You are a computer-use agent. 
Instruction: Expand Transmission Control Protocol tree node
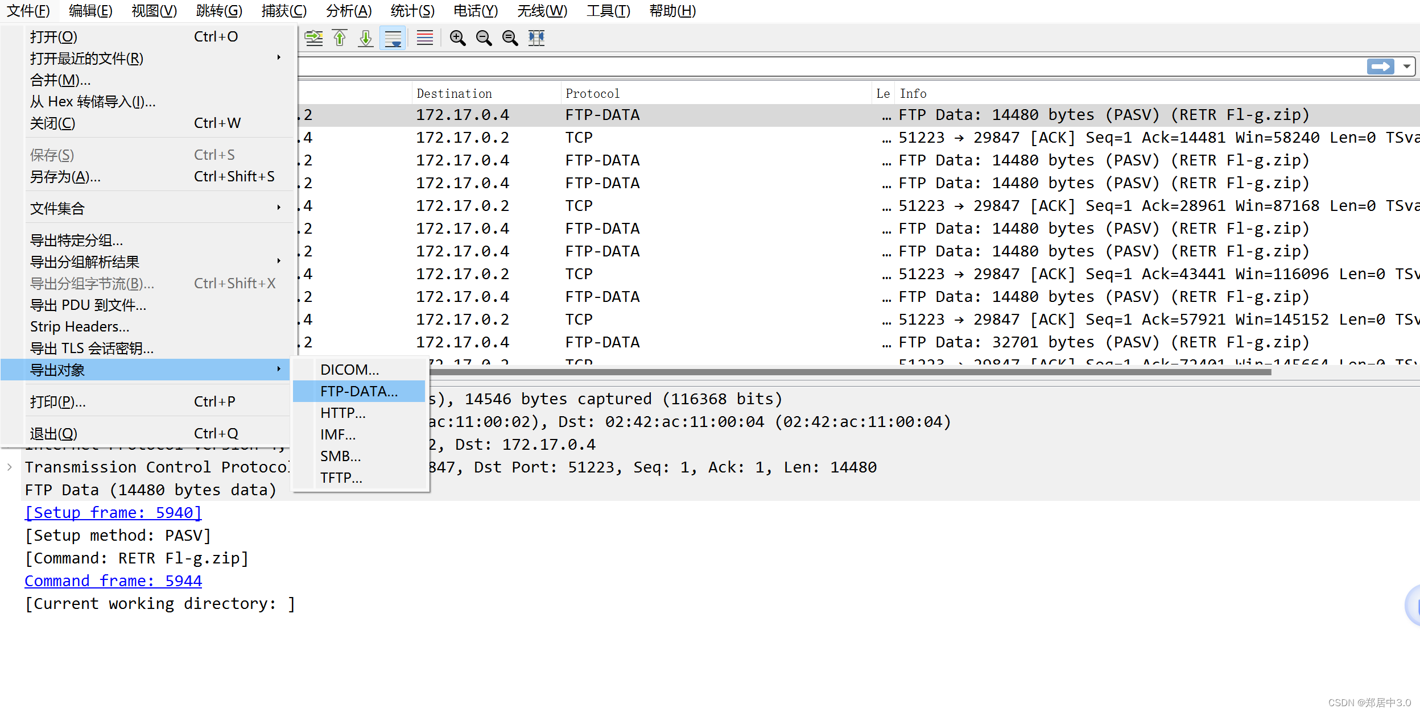pos(10,467)
